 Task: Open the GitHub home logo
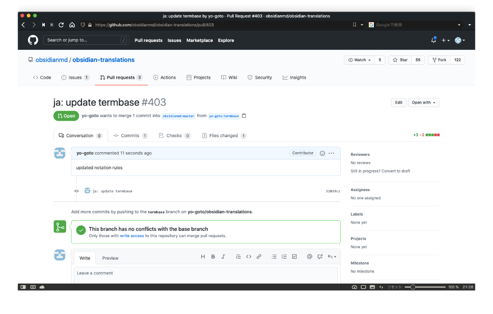point(33,40)
